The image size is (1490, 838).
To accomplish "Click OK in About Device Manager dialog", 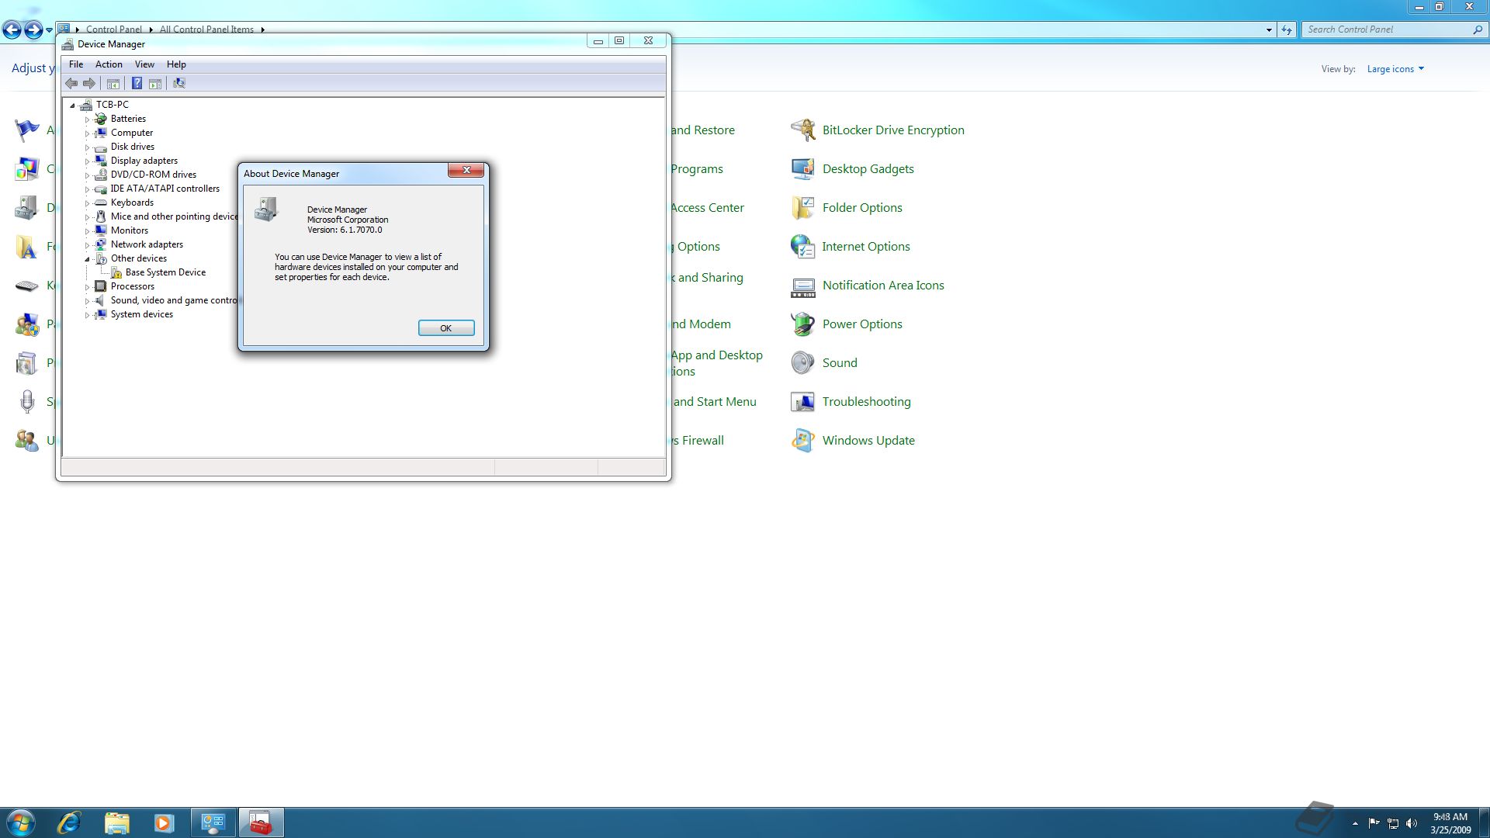I will click(x=446, y=328).
